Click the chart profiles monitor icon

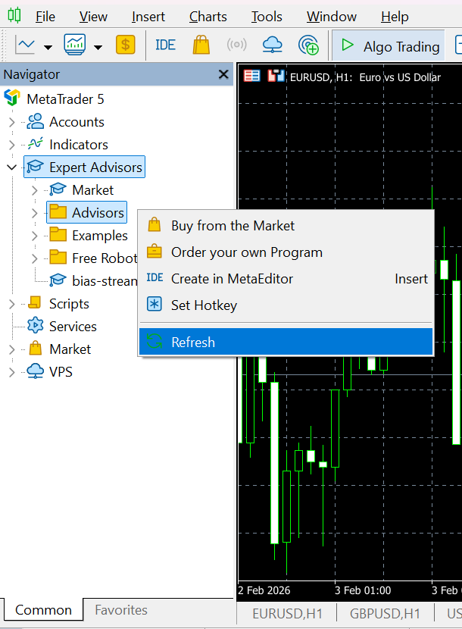click(x=74, y=45)
